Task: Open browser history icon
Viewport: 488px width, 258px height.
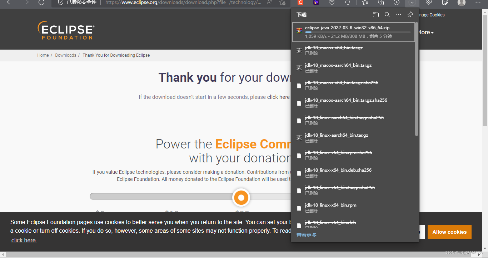Action: [397, 2]
